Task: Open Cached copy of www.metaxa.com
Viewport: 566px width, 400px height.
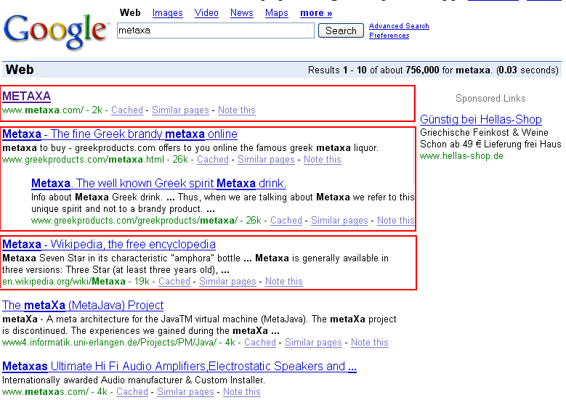Action: [x=127, y=110]
